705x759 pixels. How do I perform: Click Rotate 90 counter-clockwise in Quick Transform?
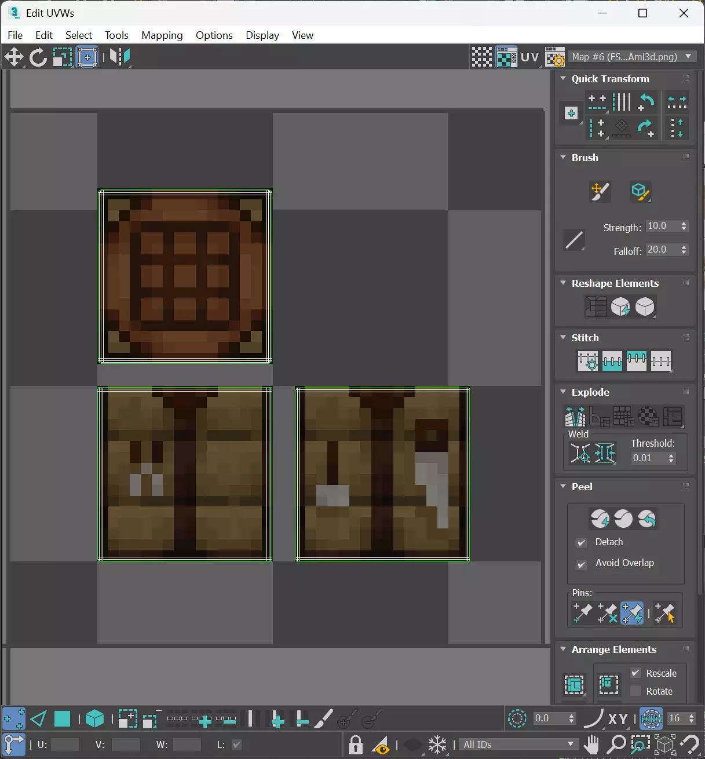click(646, 102)
